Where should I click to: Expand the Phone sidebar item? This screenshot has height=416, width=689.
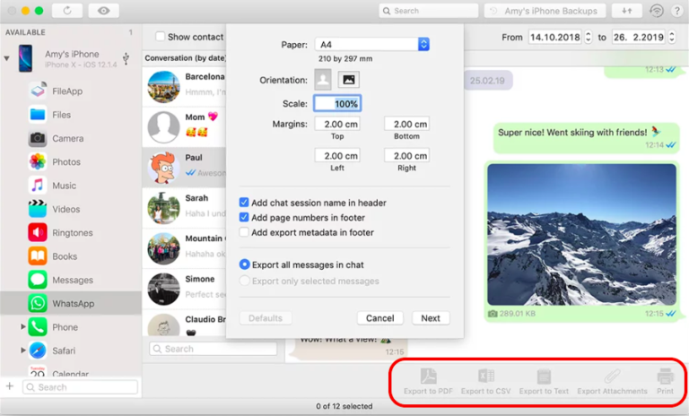(23, 327)
